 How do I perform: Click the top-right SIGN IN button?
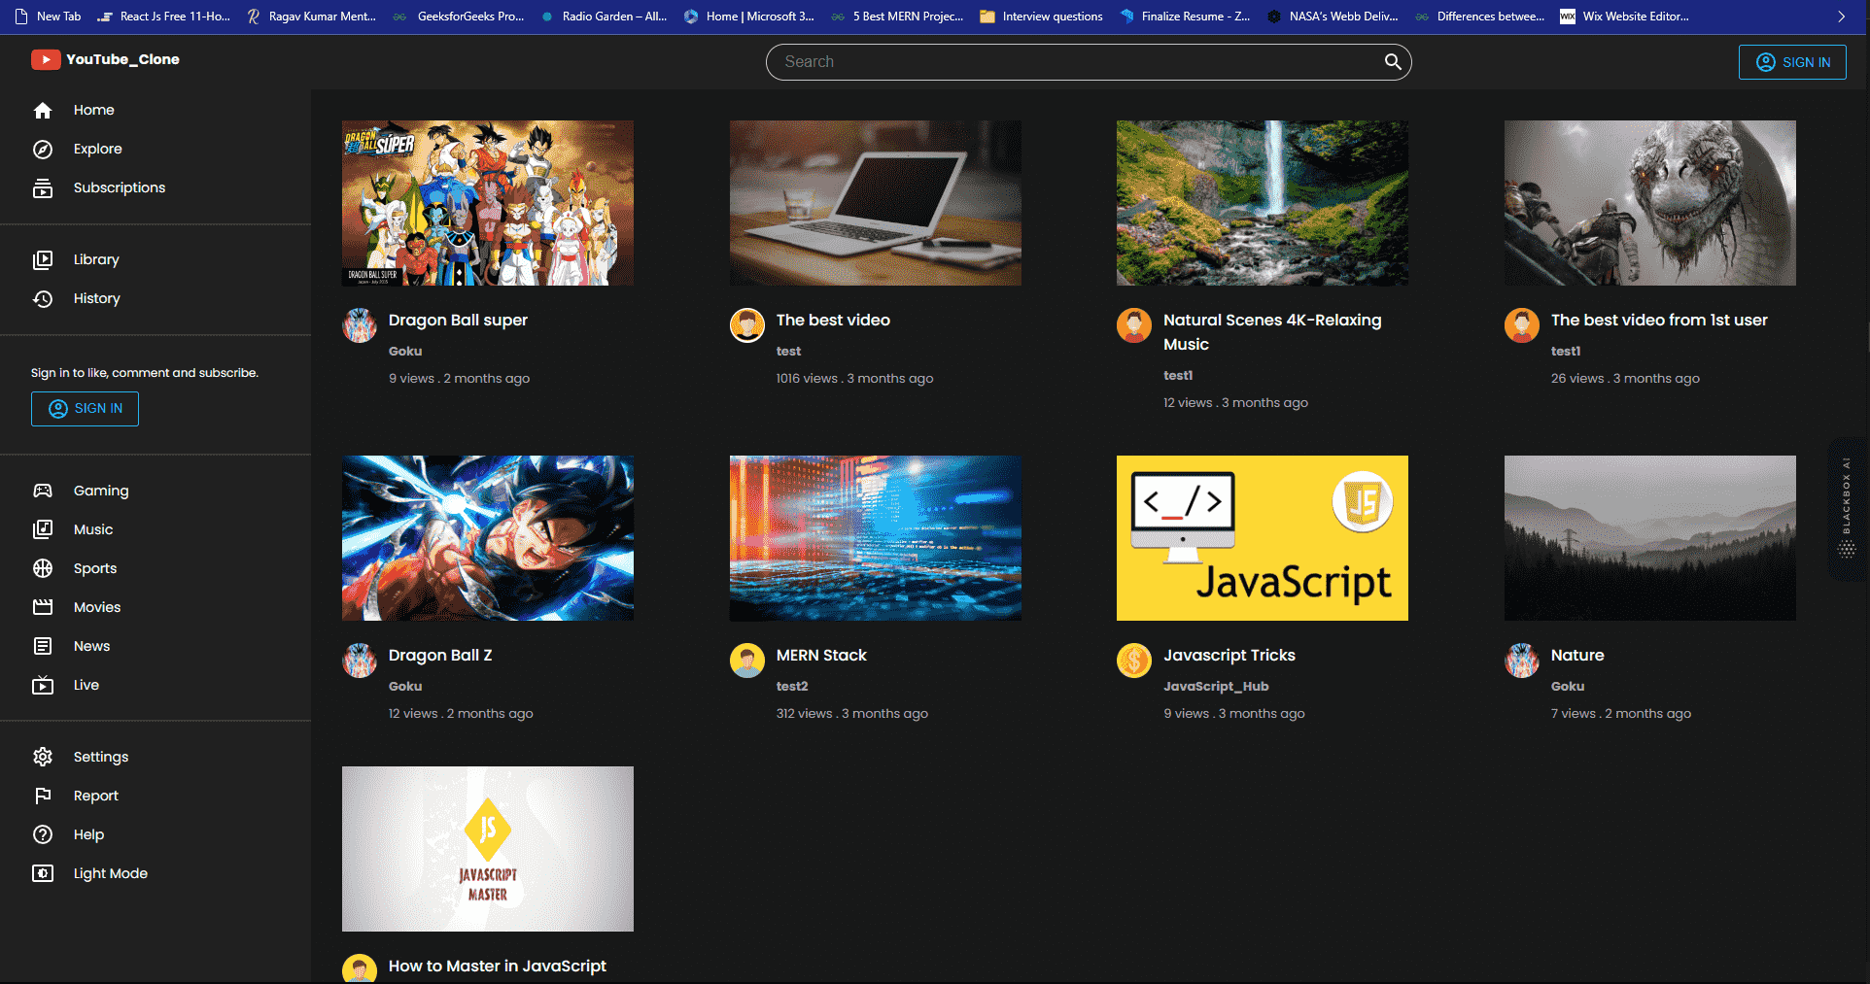pyautogui.click(x=1792, y=62)
